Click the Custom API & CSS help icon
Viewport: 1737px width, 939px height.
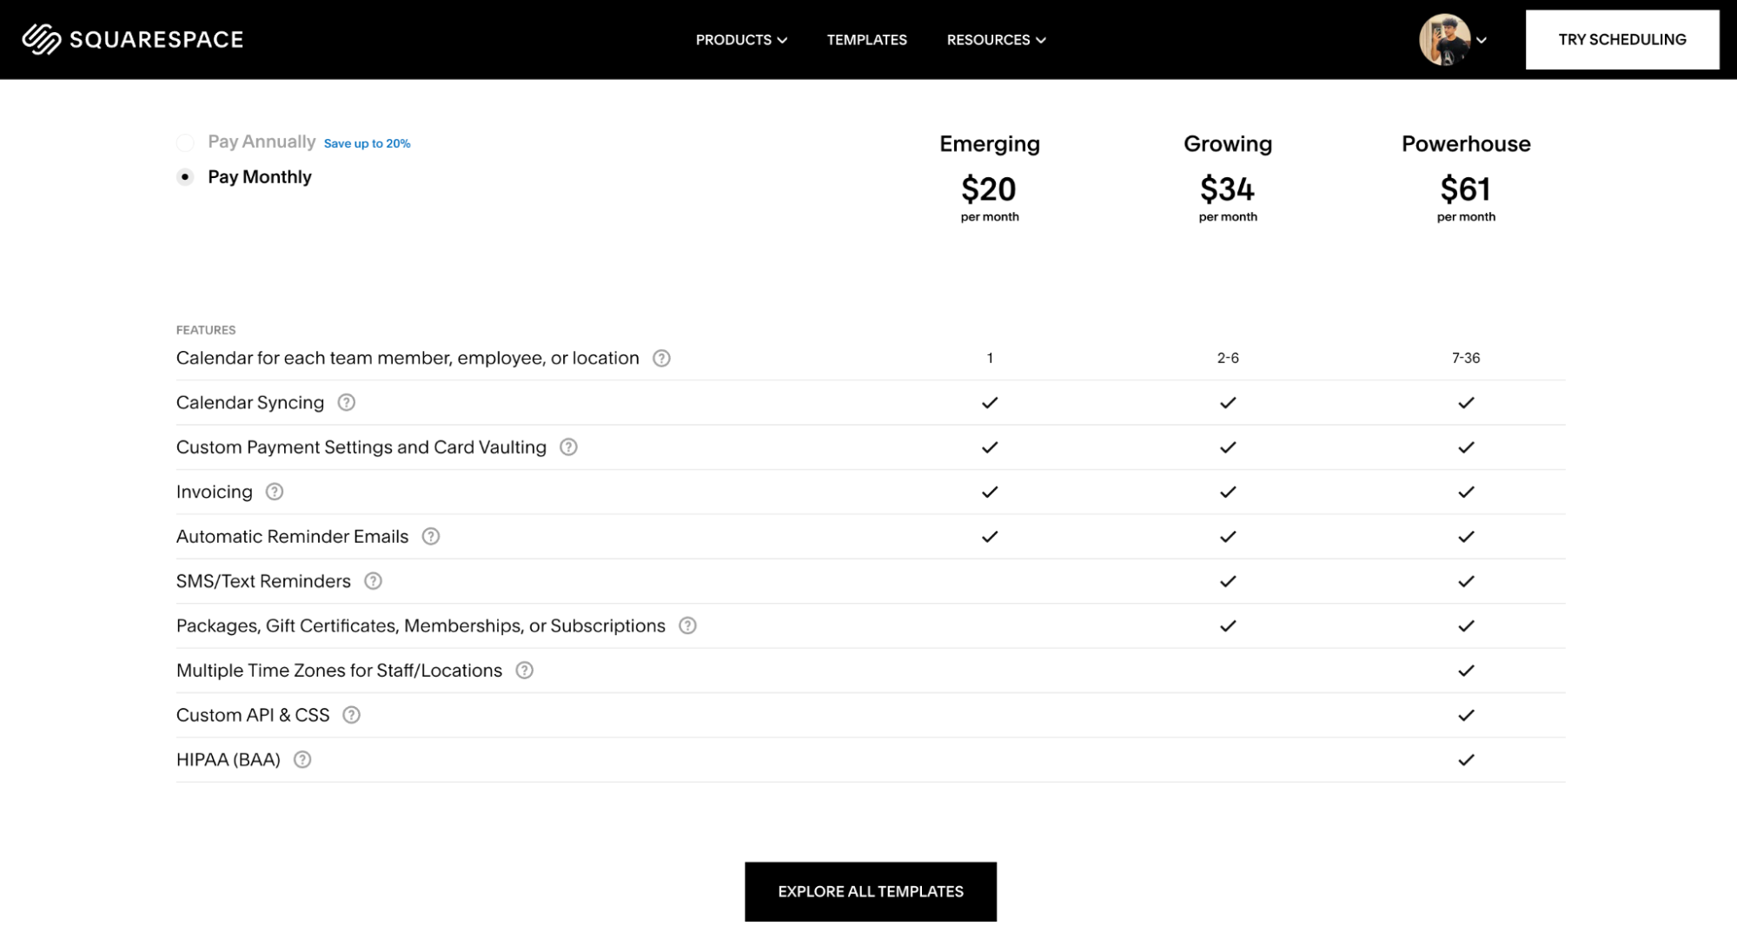(x=353, y=715)
